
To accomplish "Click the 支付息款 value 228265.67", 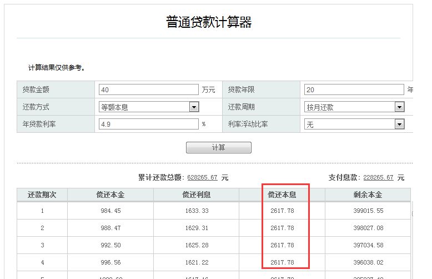I will pos(378,177).
